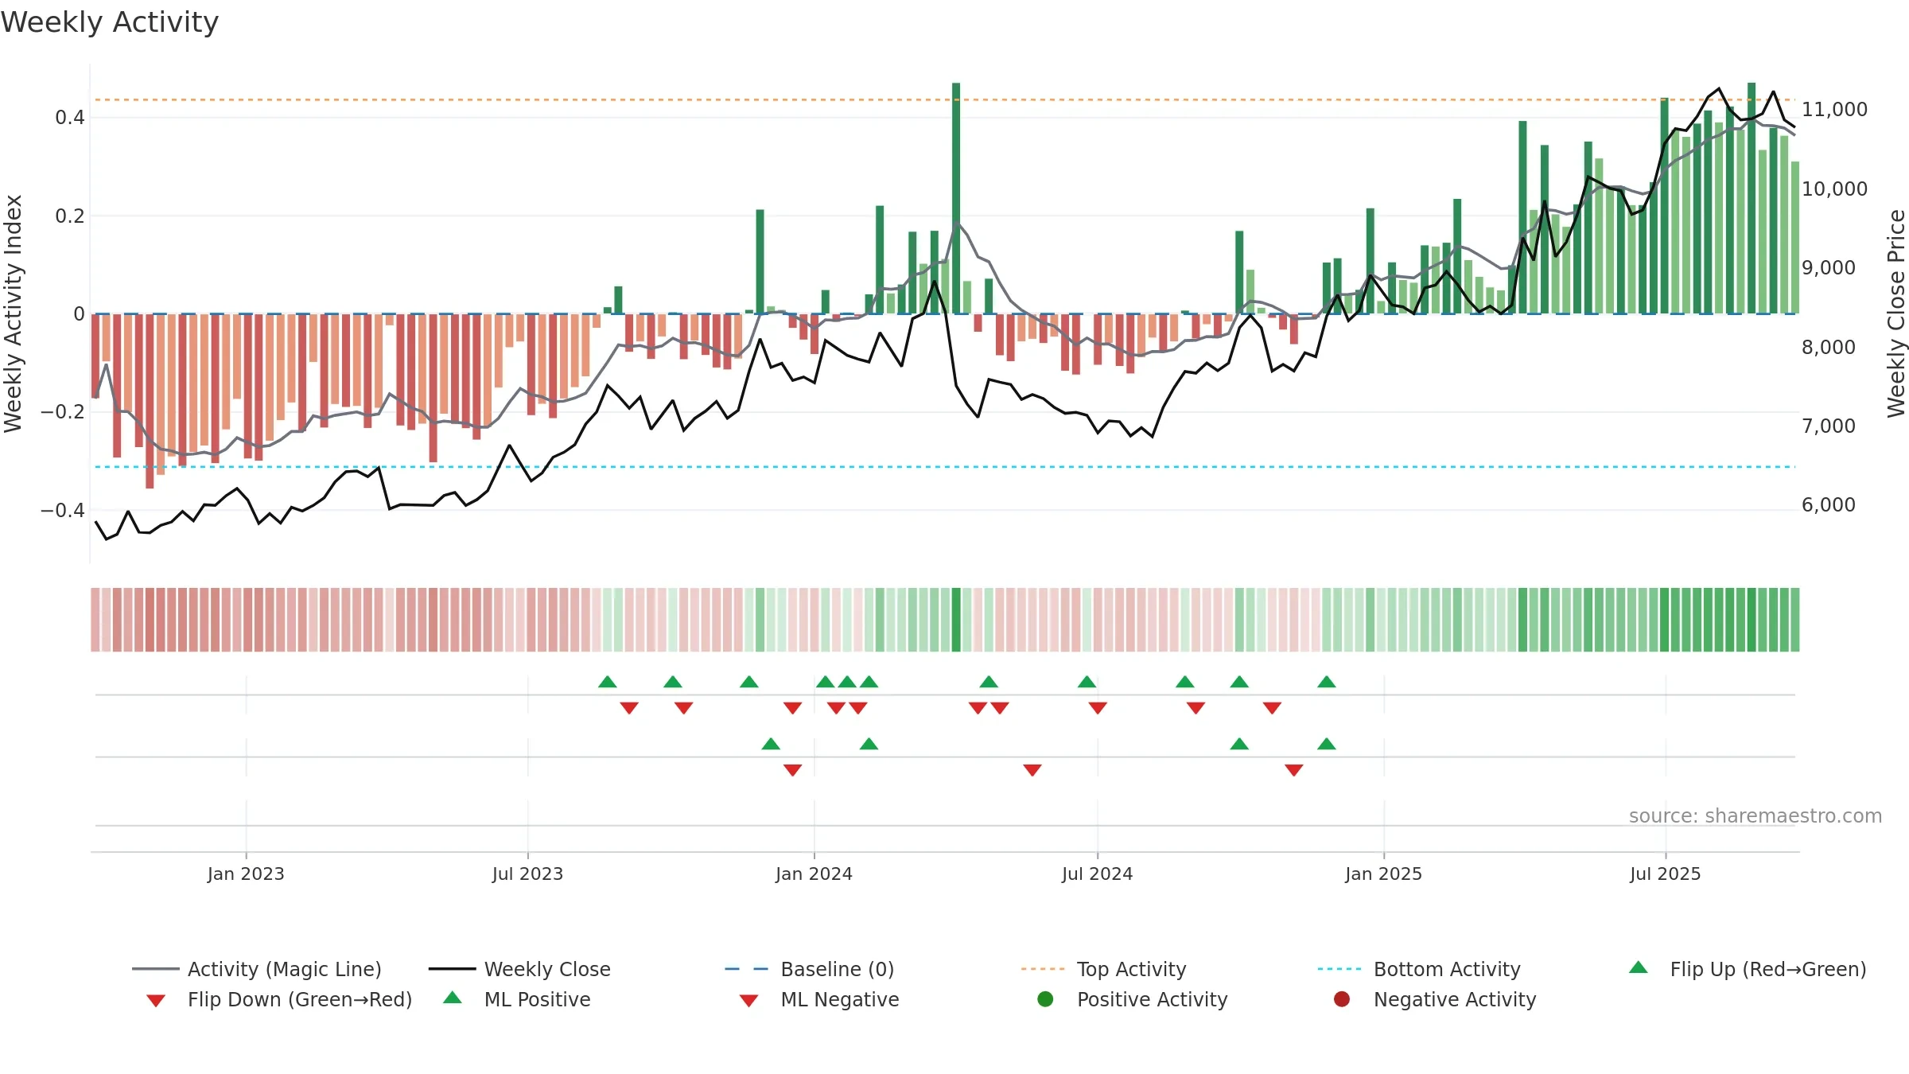Toggle the ML Positive legend entry
The width and height of the screenshot is (1909, 1074).
point(517,999)
